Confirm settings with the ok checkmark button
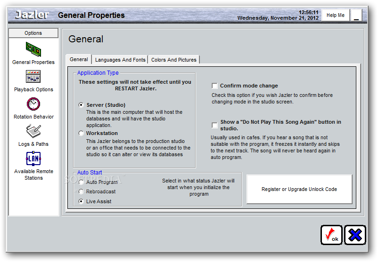 tap(331, 235)
